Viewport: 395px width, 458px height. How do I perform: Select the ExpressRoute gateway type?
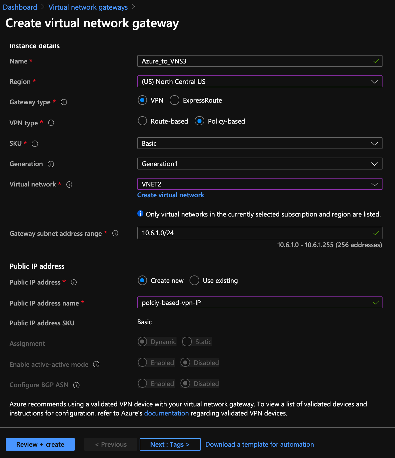tap(175, 100)
